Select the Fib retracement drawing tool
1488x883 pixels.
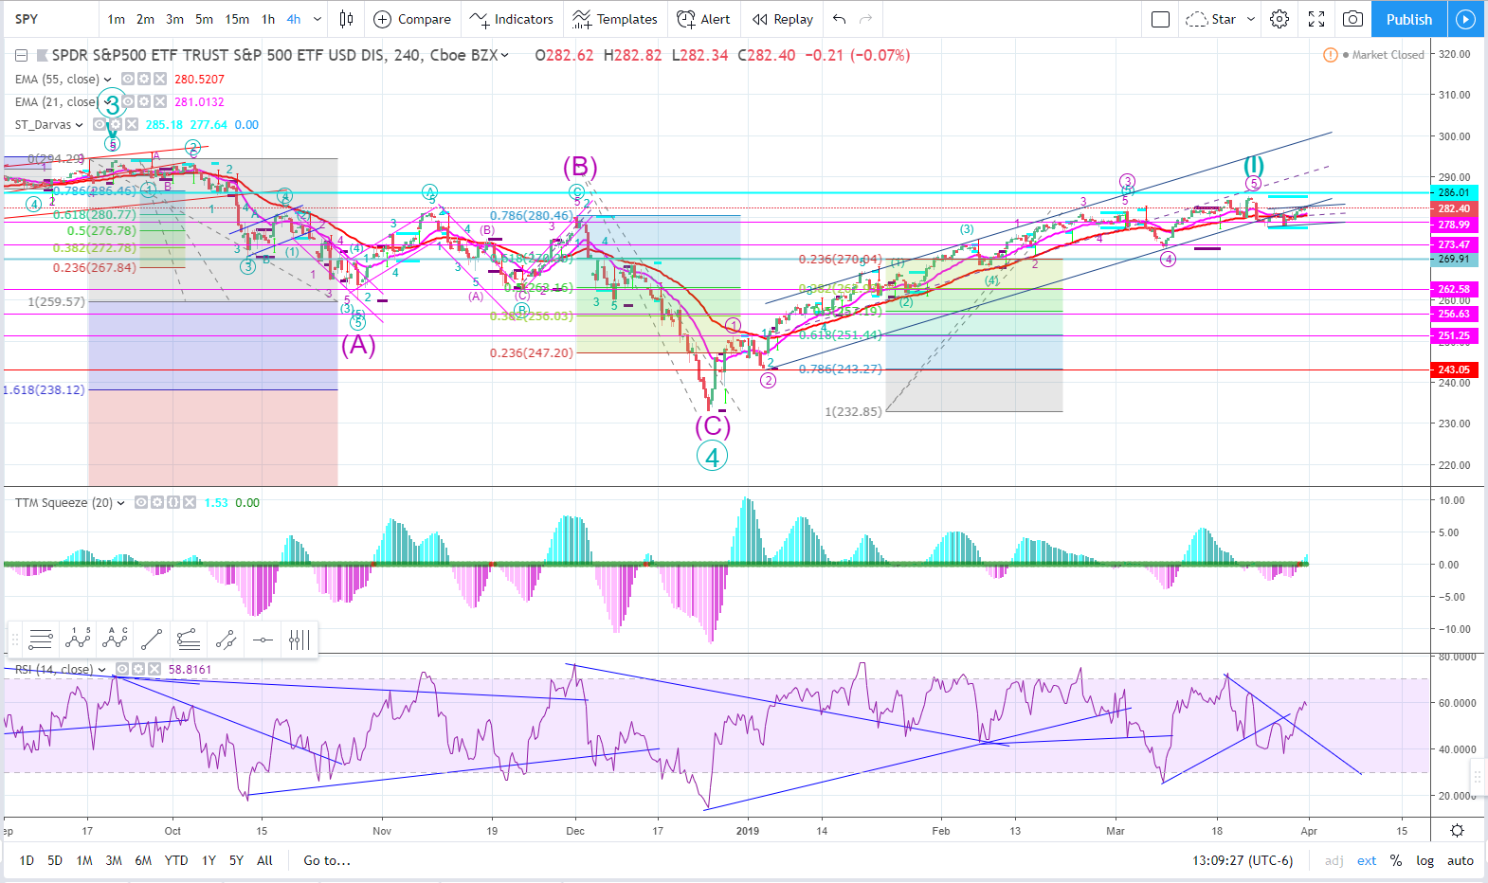point(41,640)
